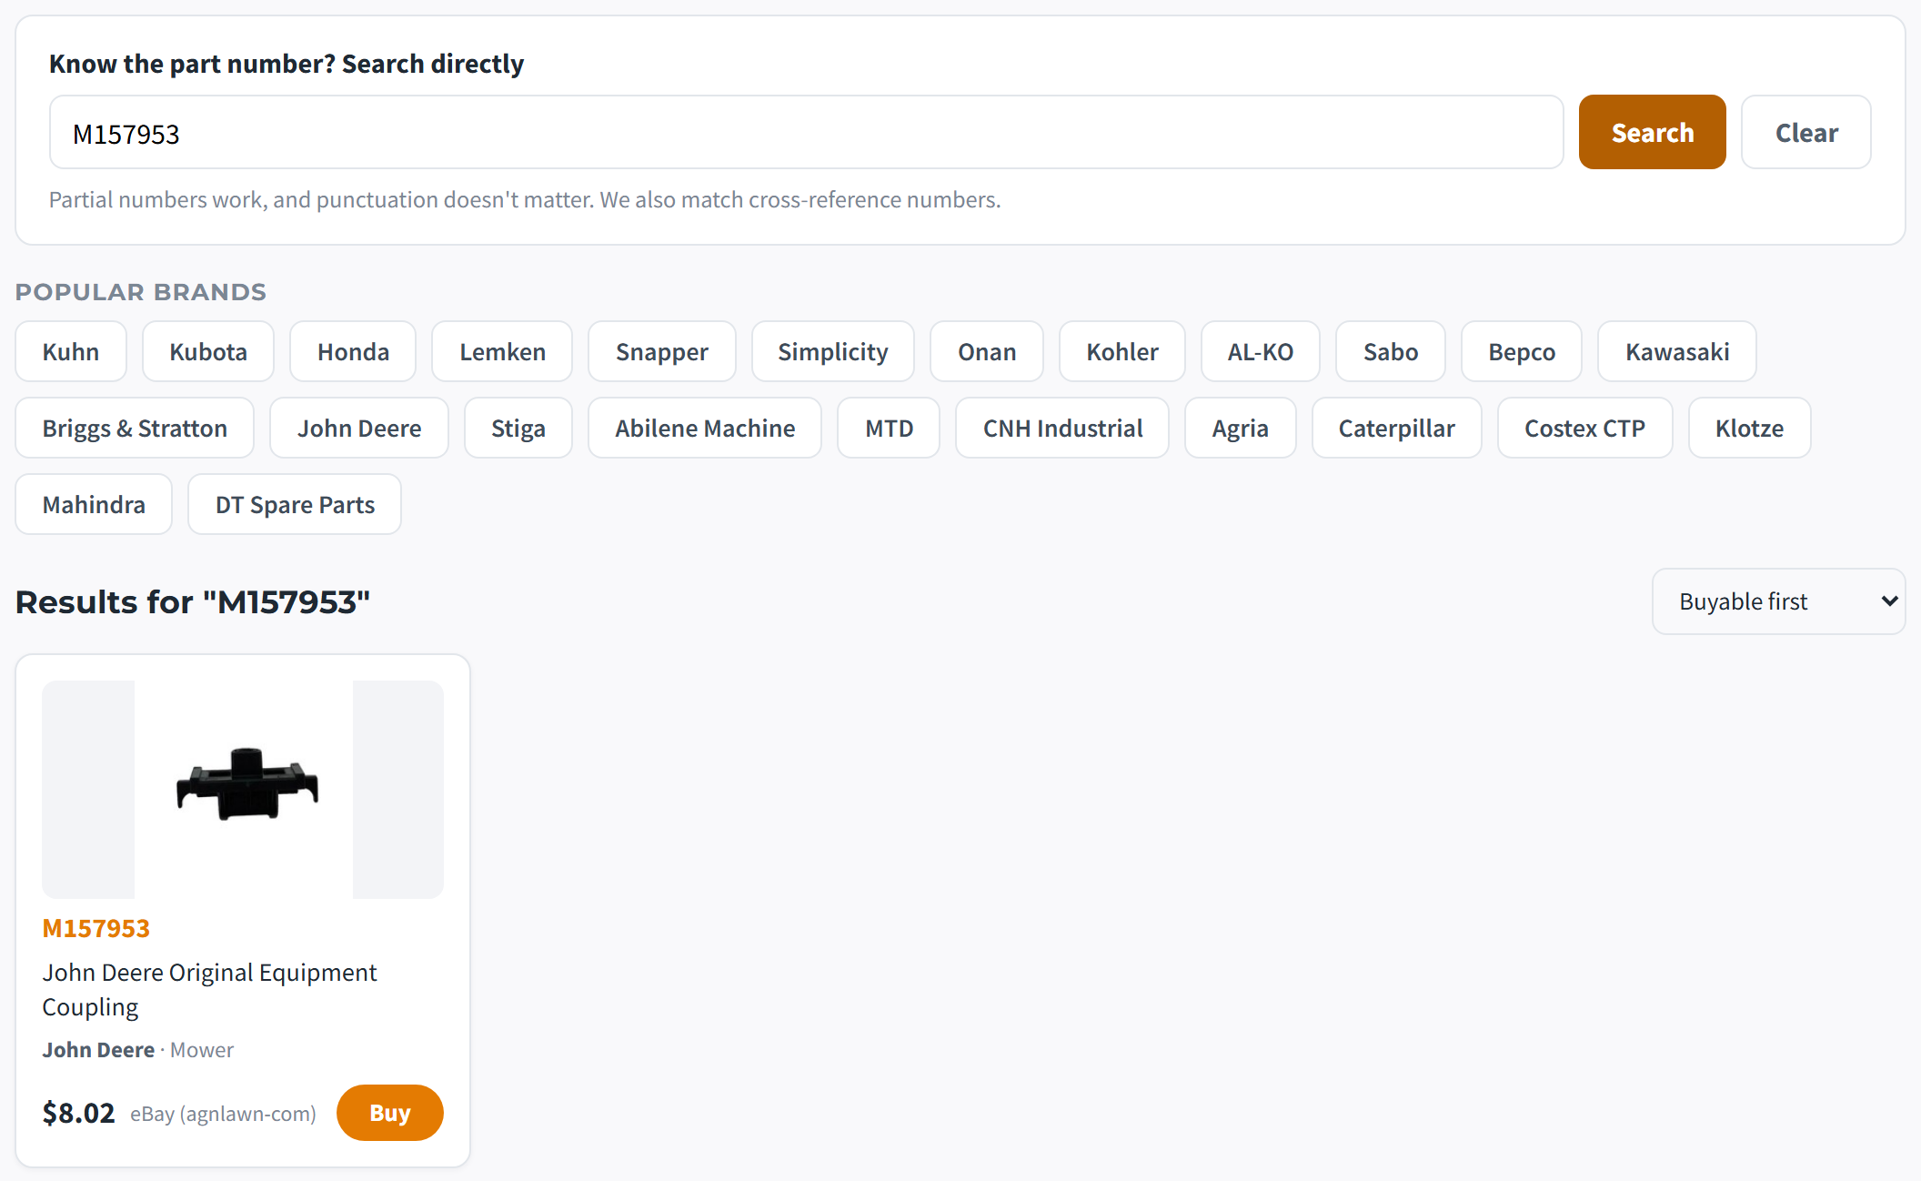Viewport: 1921px width, 1181px height.
Task: Choose the DT Spare Parts brand
Action: 295,505
